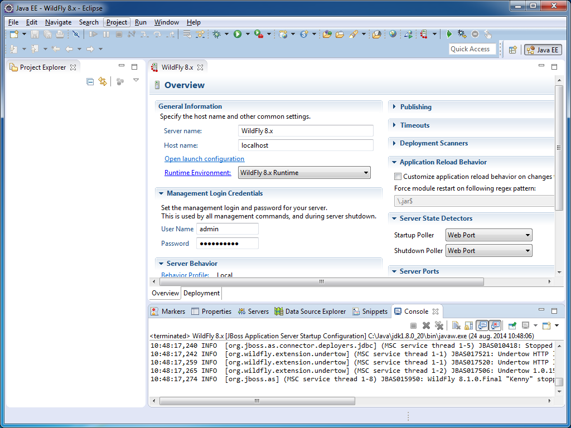Collapse the Server Ports section

[394, 271]
